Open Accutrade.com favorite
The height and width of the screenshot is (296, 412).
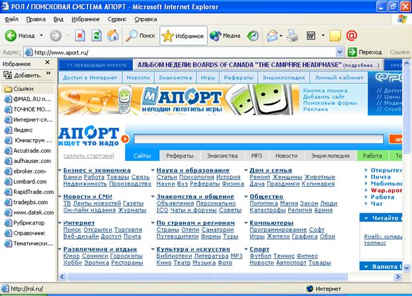(x=28, y=151)
